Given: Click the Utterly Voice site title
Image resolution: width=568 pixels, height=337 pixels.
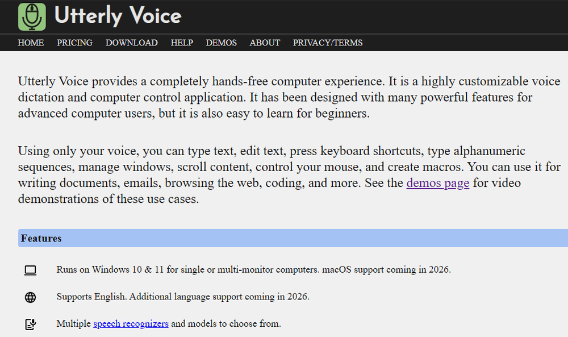Looking at the screenshot, I should [x=118, y=16].
